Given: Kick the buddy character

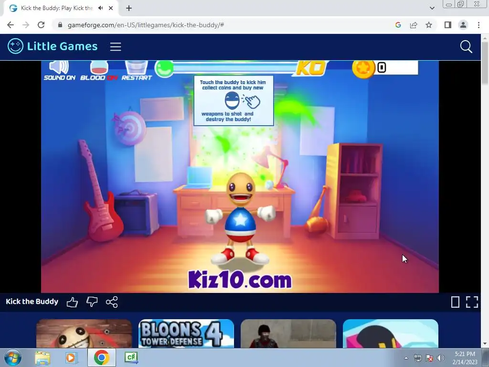Looking at the screenshot, I should (240, 218).
